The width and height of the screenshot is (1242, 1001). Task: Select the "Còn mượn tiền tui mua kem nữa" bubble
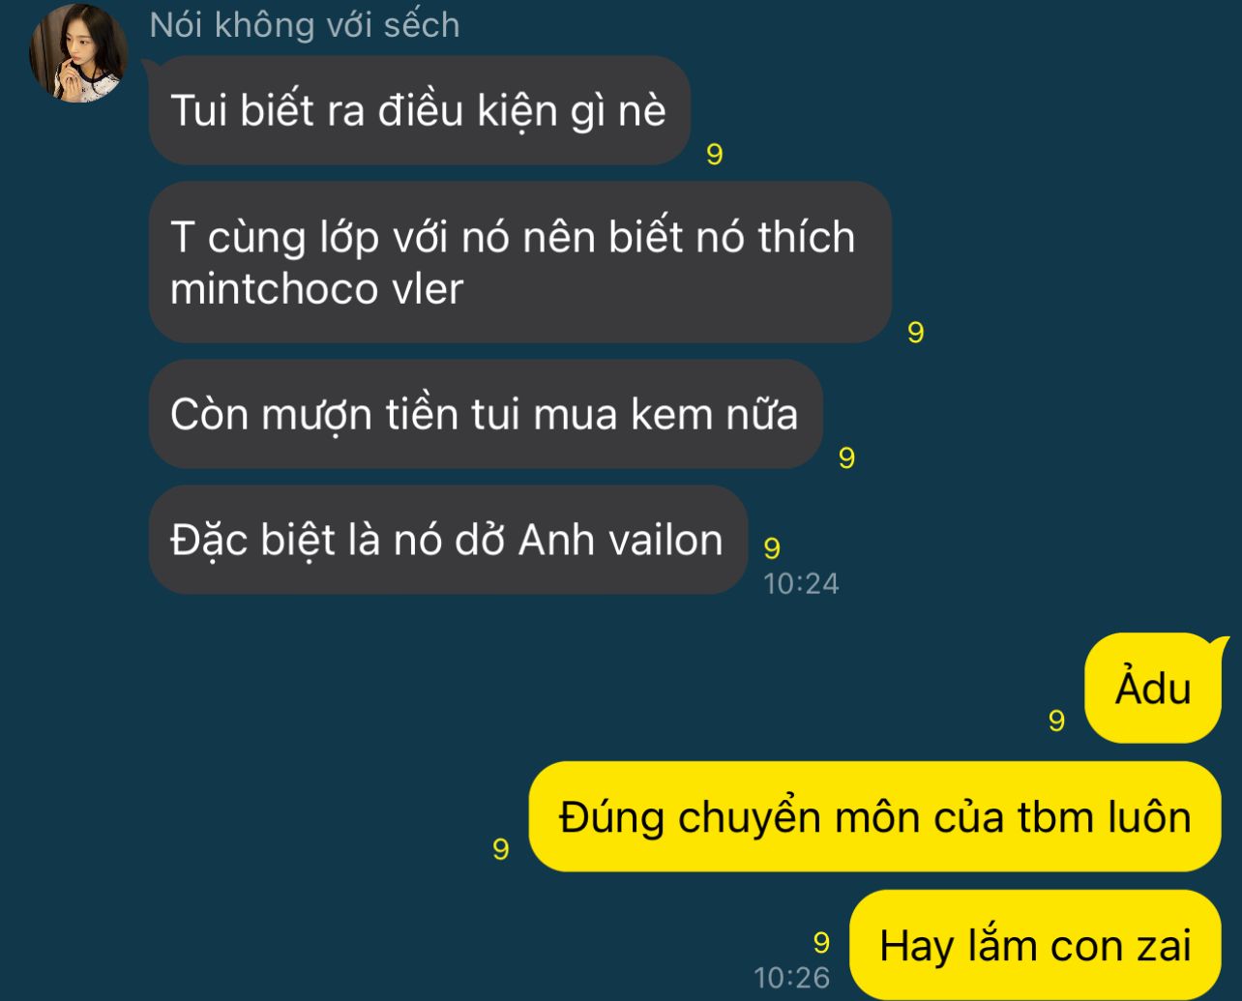[x=486, y=414]
